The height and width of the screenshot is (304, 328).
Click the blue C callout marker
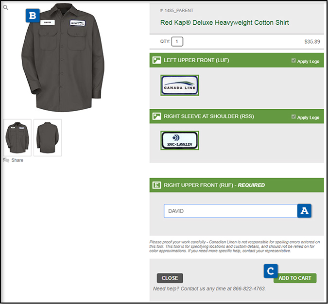coord(271,271)
